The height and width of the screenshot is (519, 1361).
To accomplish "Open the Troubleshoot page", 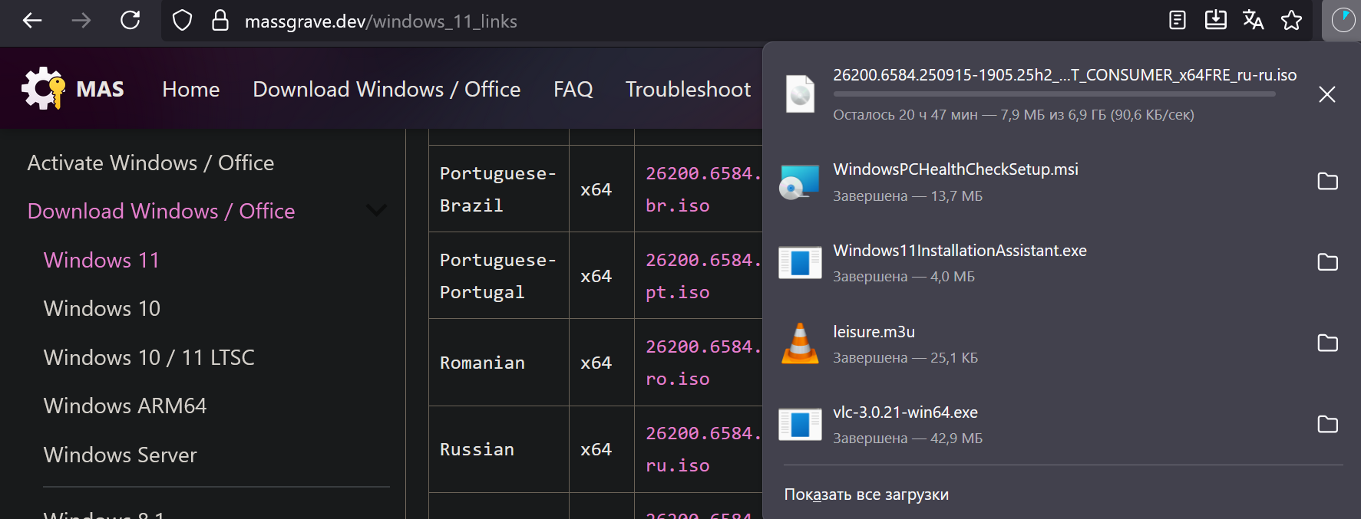I will click(x=688, y=90).
